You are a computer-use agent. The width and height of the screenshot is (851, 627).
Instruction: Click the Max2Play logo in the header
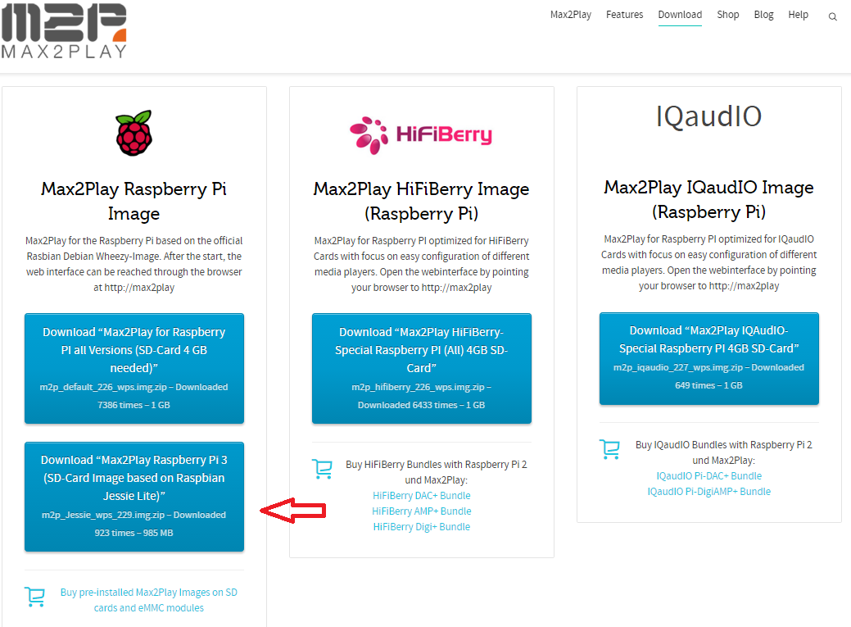point(64,31)
